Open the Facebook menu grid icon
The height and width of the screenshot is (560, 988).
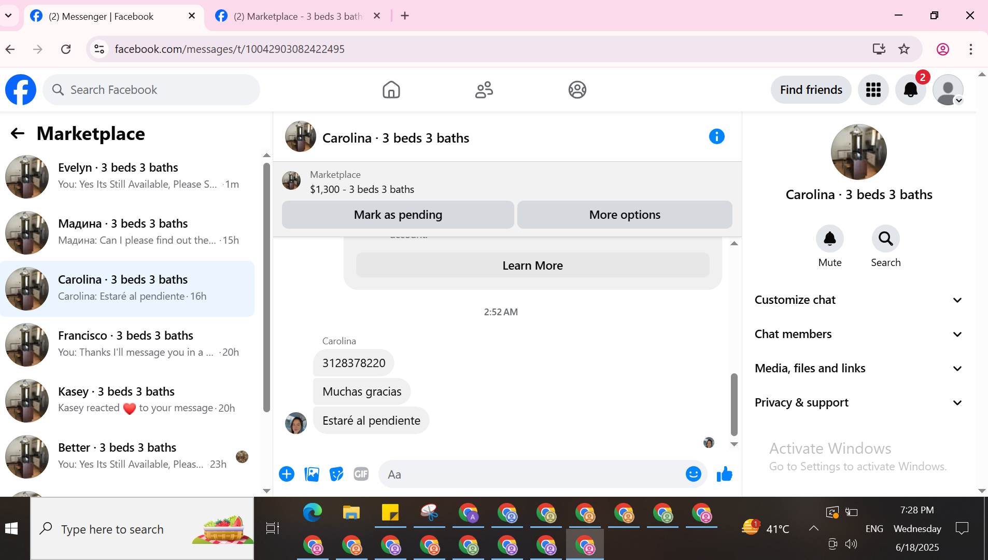[873, 90]
